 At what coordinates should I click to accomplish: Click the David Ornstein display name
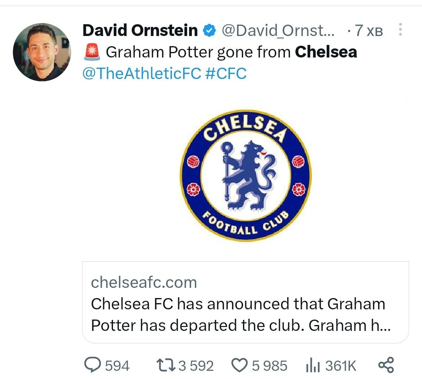click(x=140, y=31)
